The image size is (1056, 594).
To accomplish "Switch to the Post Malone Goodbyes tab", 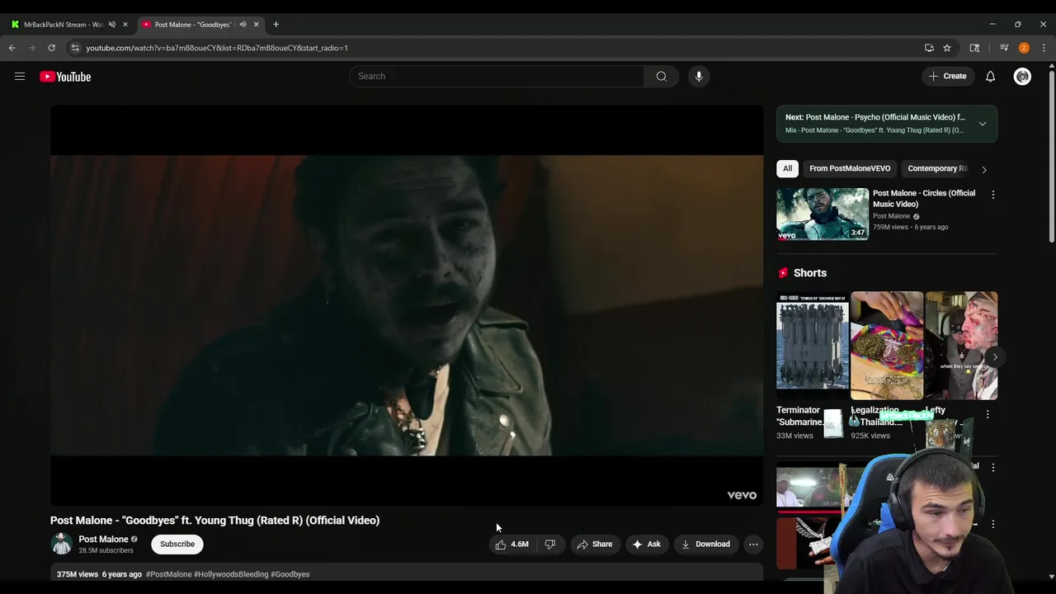I will pos(196,24).
